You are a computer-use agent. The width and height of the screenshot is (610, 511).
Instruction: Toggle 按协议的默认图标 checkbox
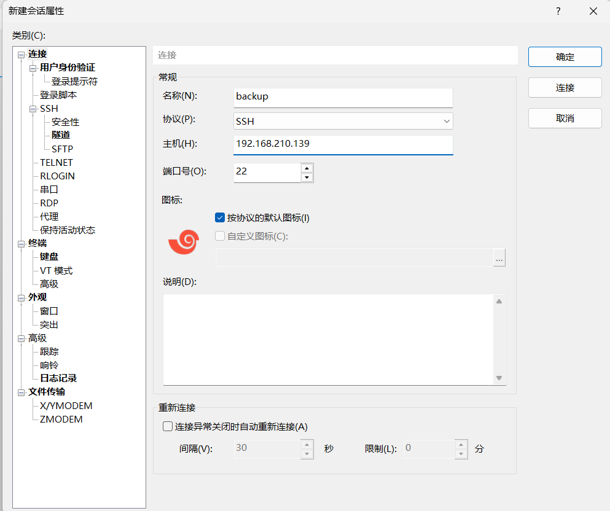(x=220, y=217)
